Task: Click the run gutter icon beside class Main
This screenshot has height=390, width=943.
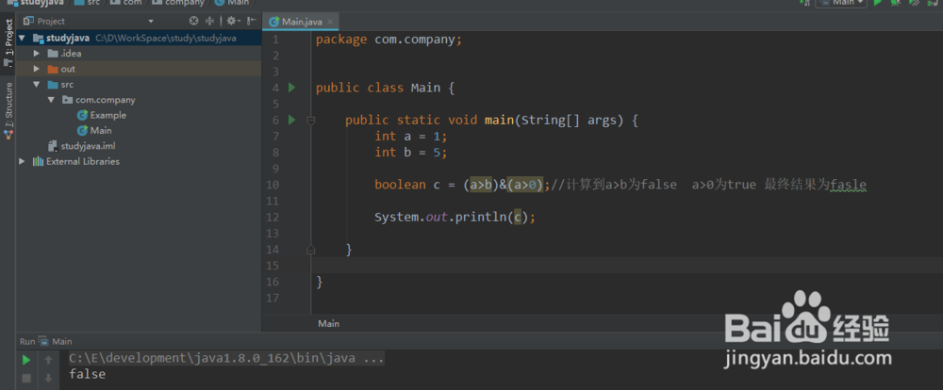Action: click(291, 88)
